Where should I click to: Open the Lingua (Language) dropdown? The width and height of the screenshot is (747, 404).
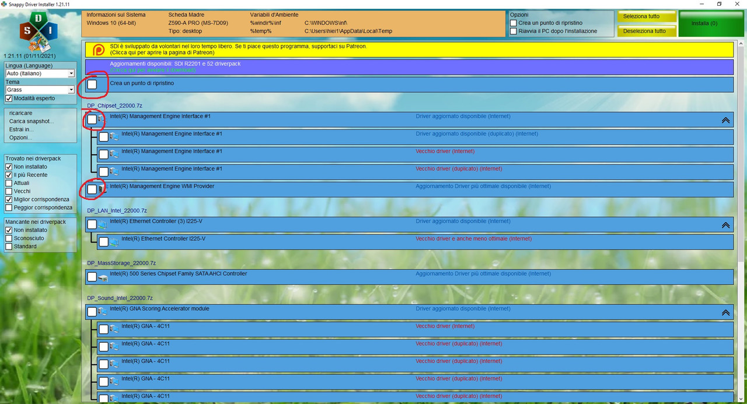pos(40,73)
